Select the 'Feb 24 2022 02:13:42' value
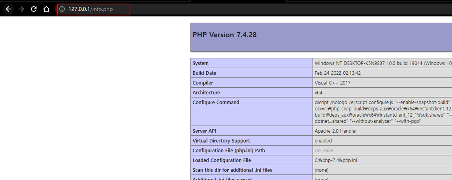The image size is (452, 180). [x=337, y=73]
